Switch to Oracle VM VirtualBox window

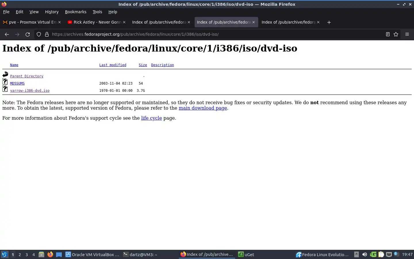point(92,254)
